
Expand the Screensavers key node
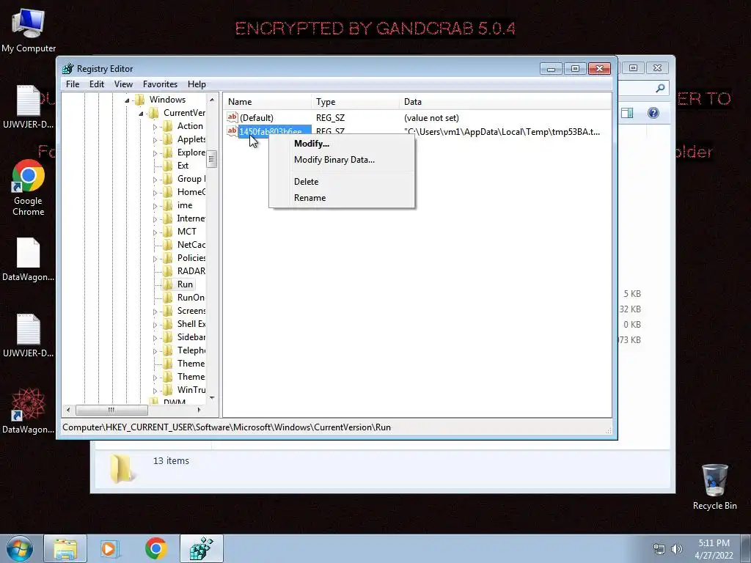(x=155, y=312)
